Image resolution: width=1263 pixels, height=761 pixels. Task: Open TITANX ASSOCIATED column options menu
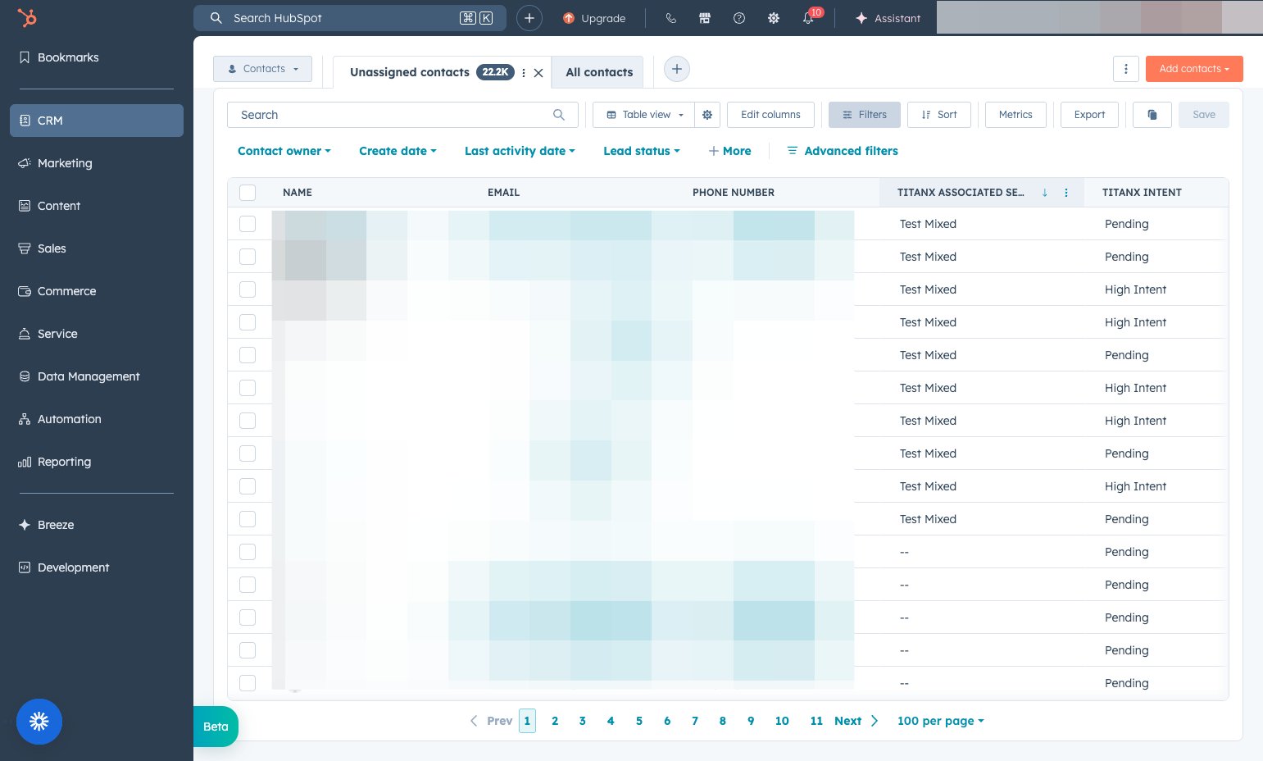(x=1066, y=193)
